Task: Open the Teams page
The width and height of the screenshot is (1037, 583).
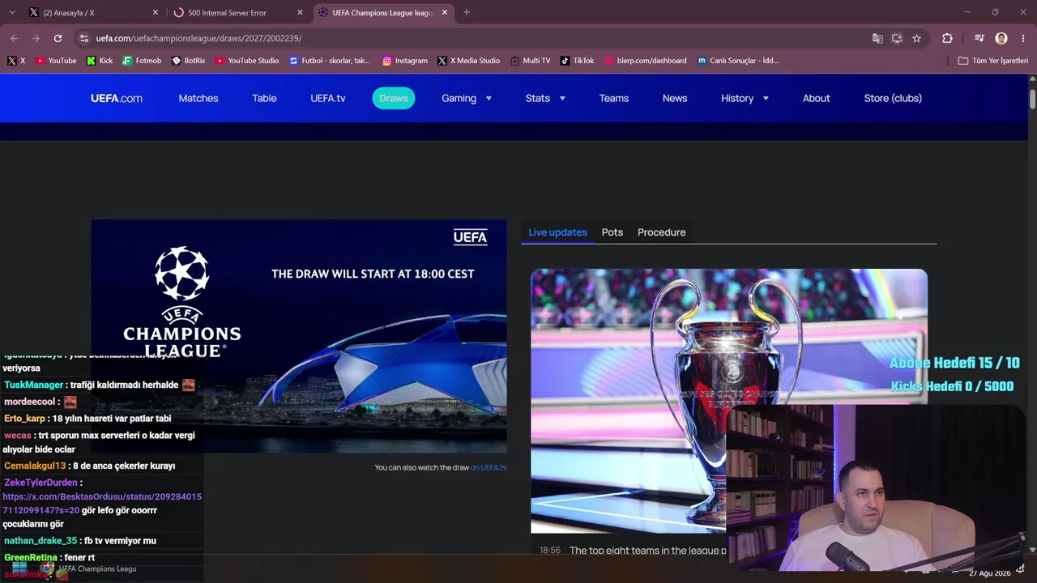Action: pos(614,98)
